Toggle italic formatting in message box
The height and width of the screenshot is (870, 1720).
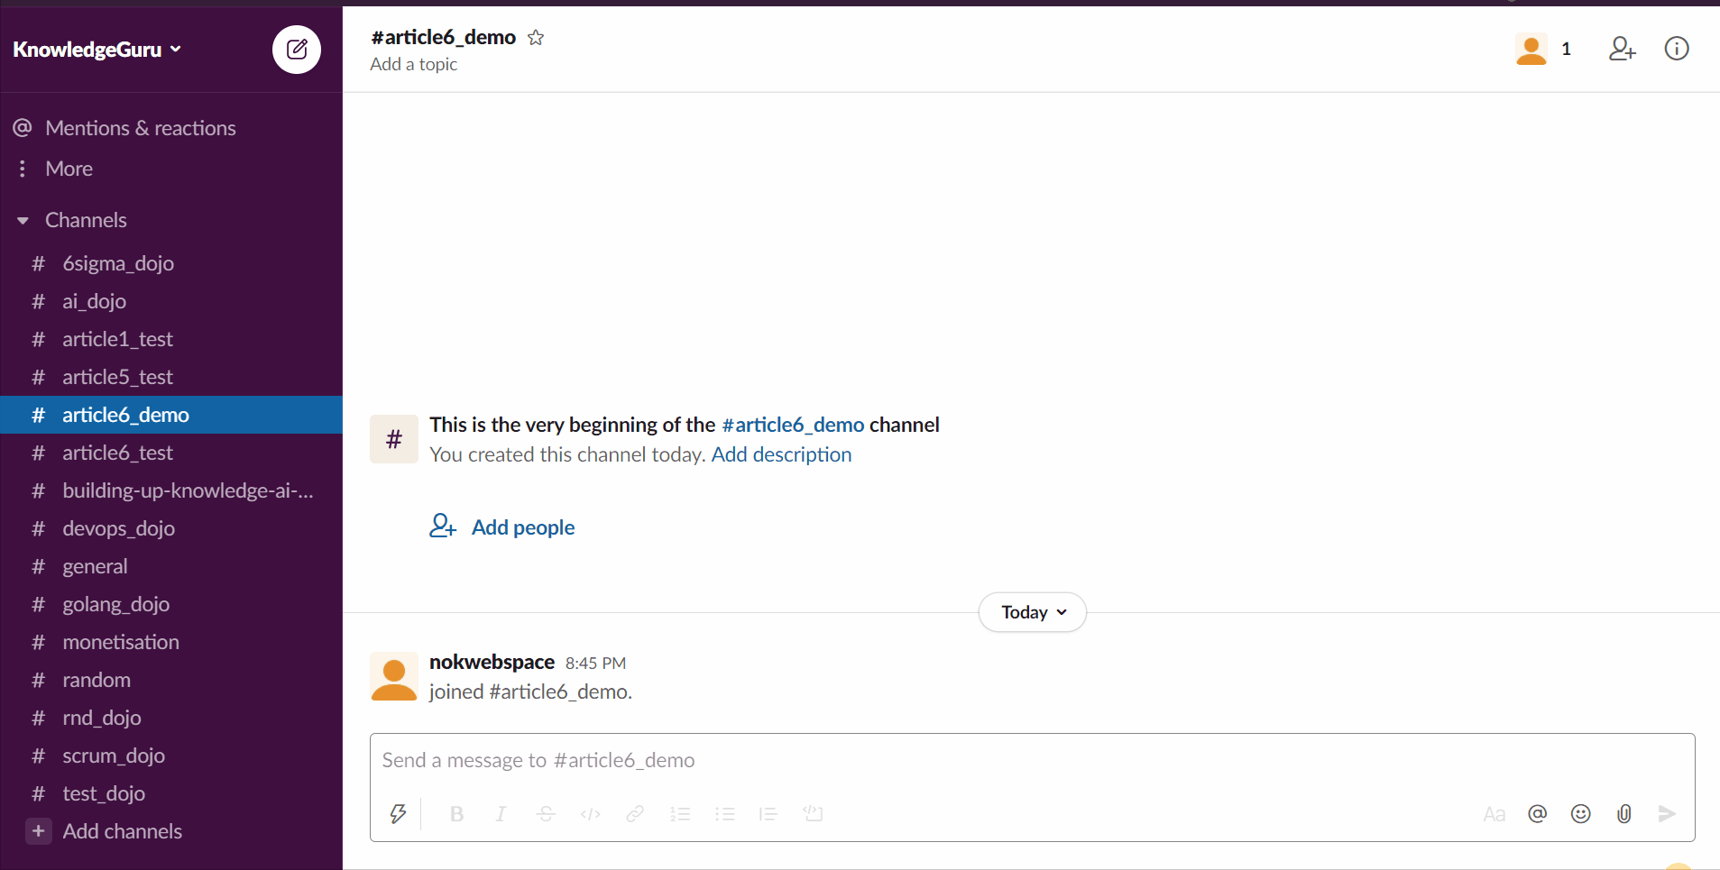[x=501, y=814]
